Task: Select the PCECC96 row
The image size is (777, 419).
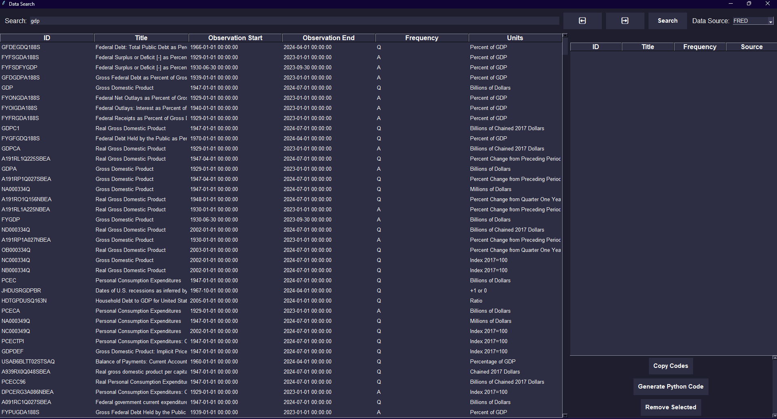Action: (281, 382)
